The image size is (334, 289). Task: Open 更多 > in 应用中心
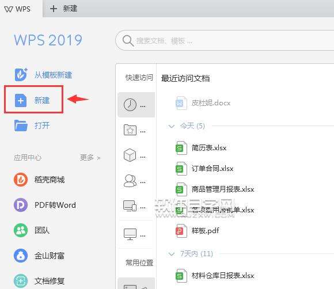coord(90,158)
